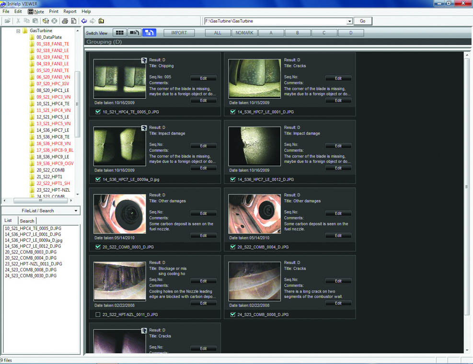
Task: Uncheck 10_S21_HPC4_TE_0005_D.JPG checkbox
Action: pos(98,112)
